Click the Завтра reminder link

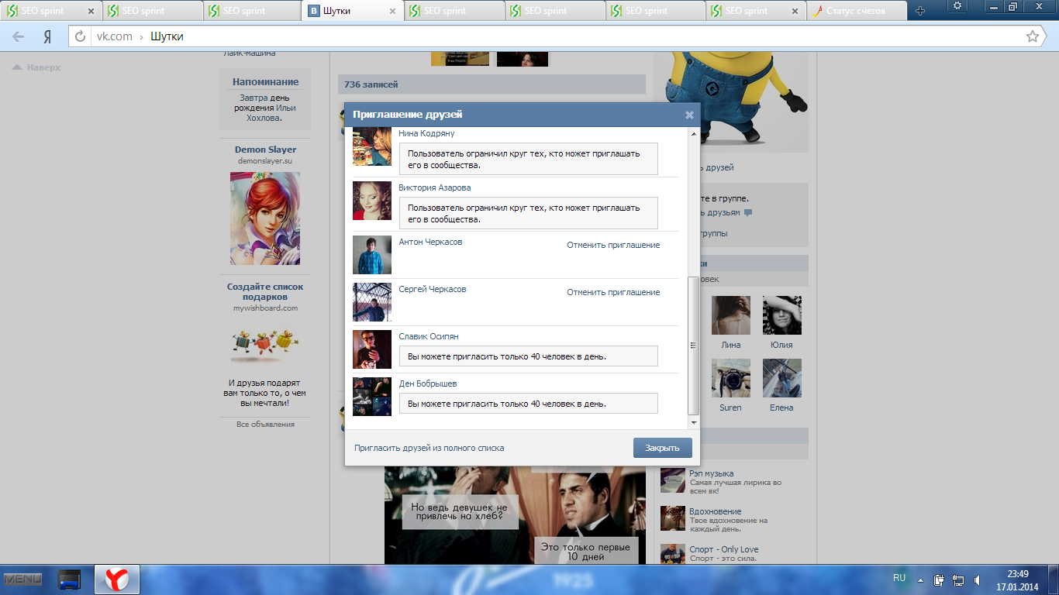[254, 98]
